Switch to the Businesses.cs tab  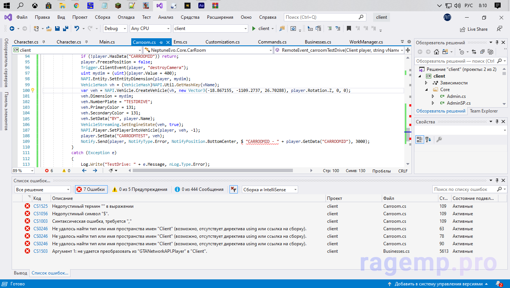pyautogui.click(x=318, y=42)
